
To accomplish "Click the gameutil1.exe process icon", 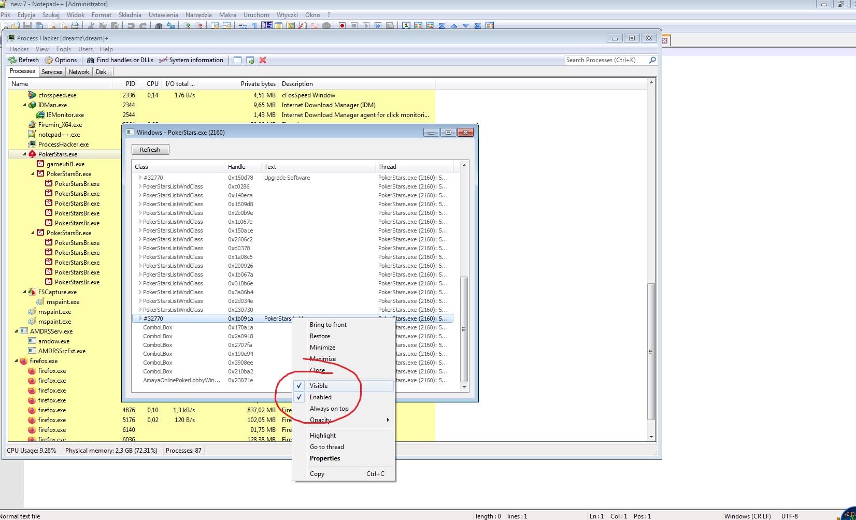I will [40, 164].
